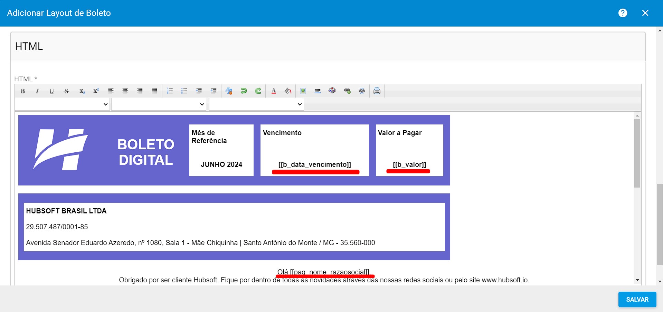Viewport: 663px width, 312px height.
Task: Click the dialog's outer scrollbar thumb
Action: pyautogui.click(x=660, y=224)
